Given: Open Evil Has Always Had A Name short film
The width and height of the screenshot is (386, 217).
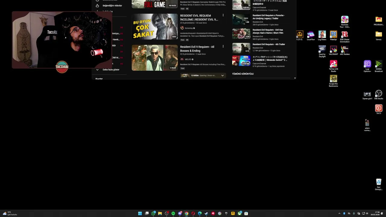Looking at the screenshot, I should tap(268, 31).
